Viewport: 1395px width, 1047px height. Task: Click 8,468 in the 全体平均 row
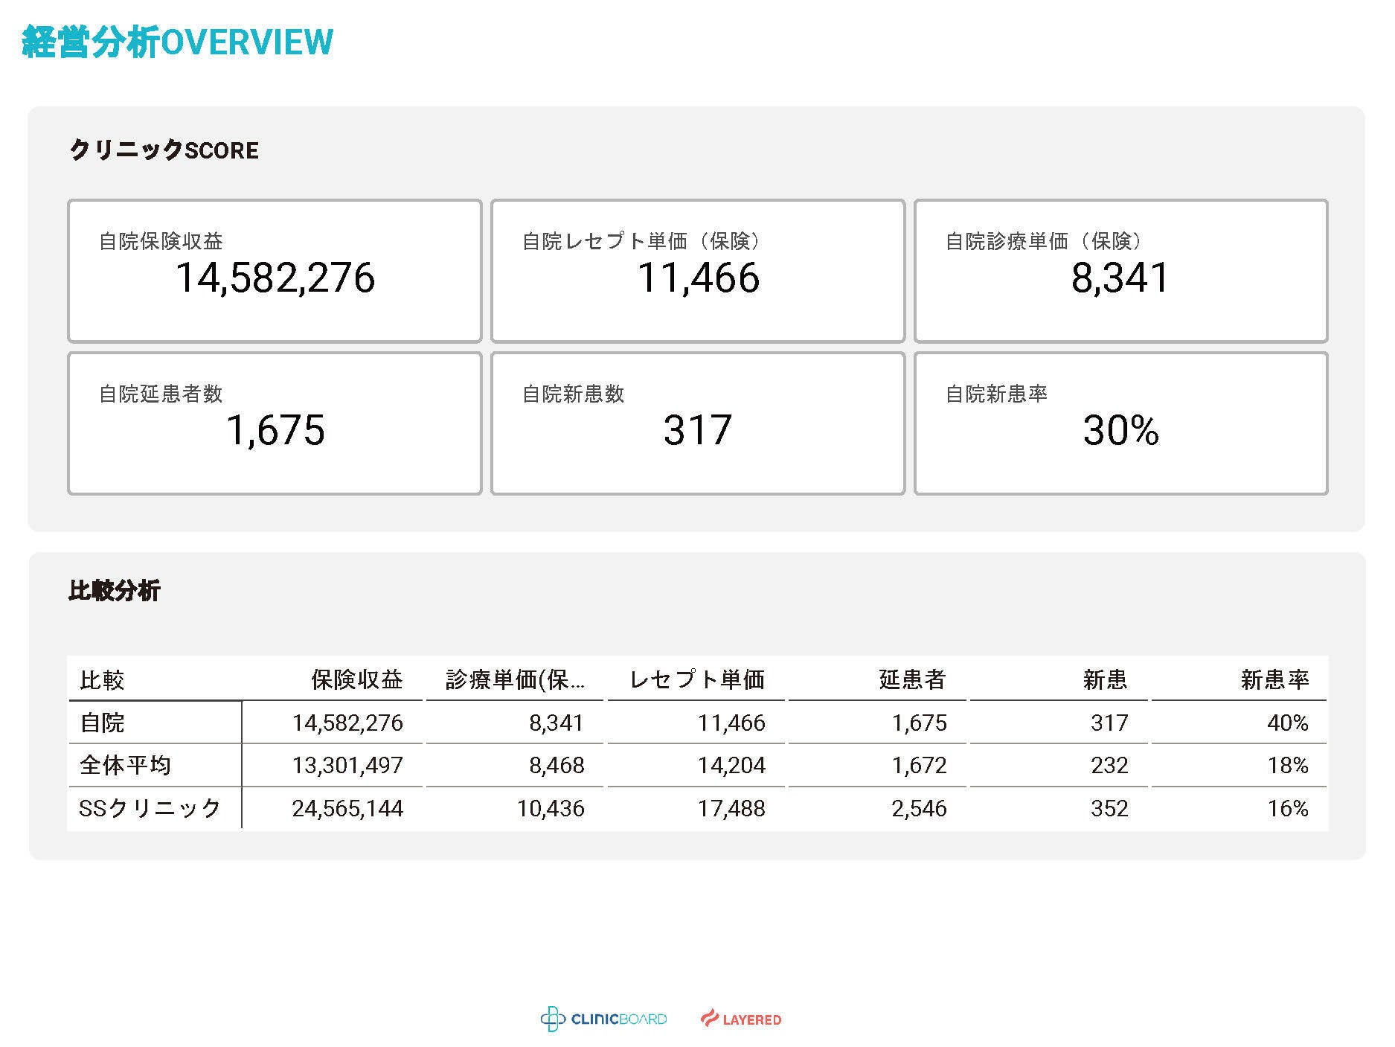coord(557,765)
